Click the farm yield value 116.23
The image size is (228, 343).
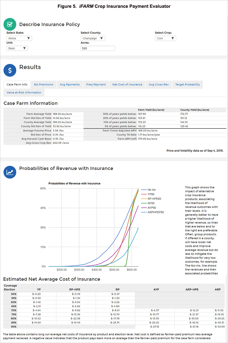[x=142, y=126]
